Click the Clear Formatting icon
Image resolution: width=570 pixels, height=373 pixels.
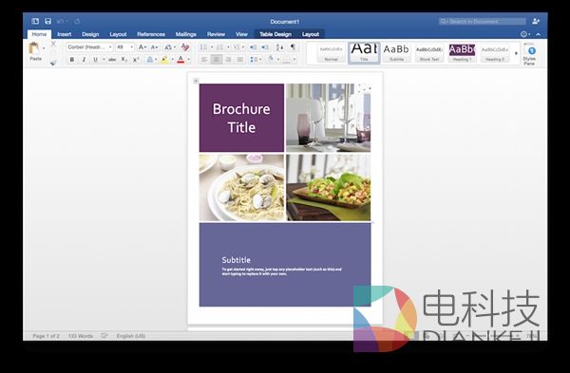point(185,47)
